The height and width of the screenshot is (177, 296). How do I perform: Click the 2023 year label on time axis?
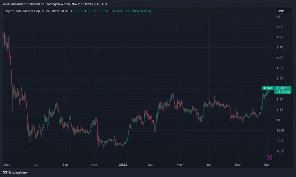[123, 165]
